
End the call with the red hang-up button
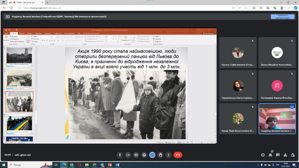pos(178,155)
